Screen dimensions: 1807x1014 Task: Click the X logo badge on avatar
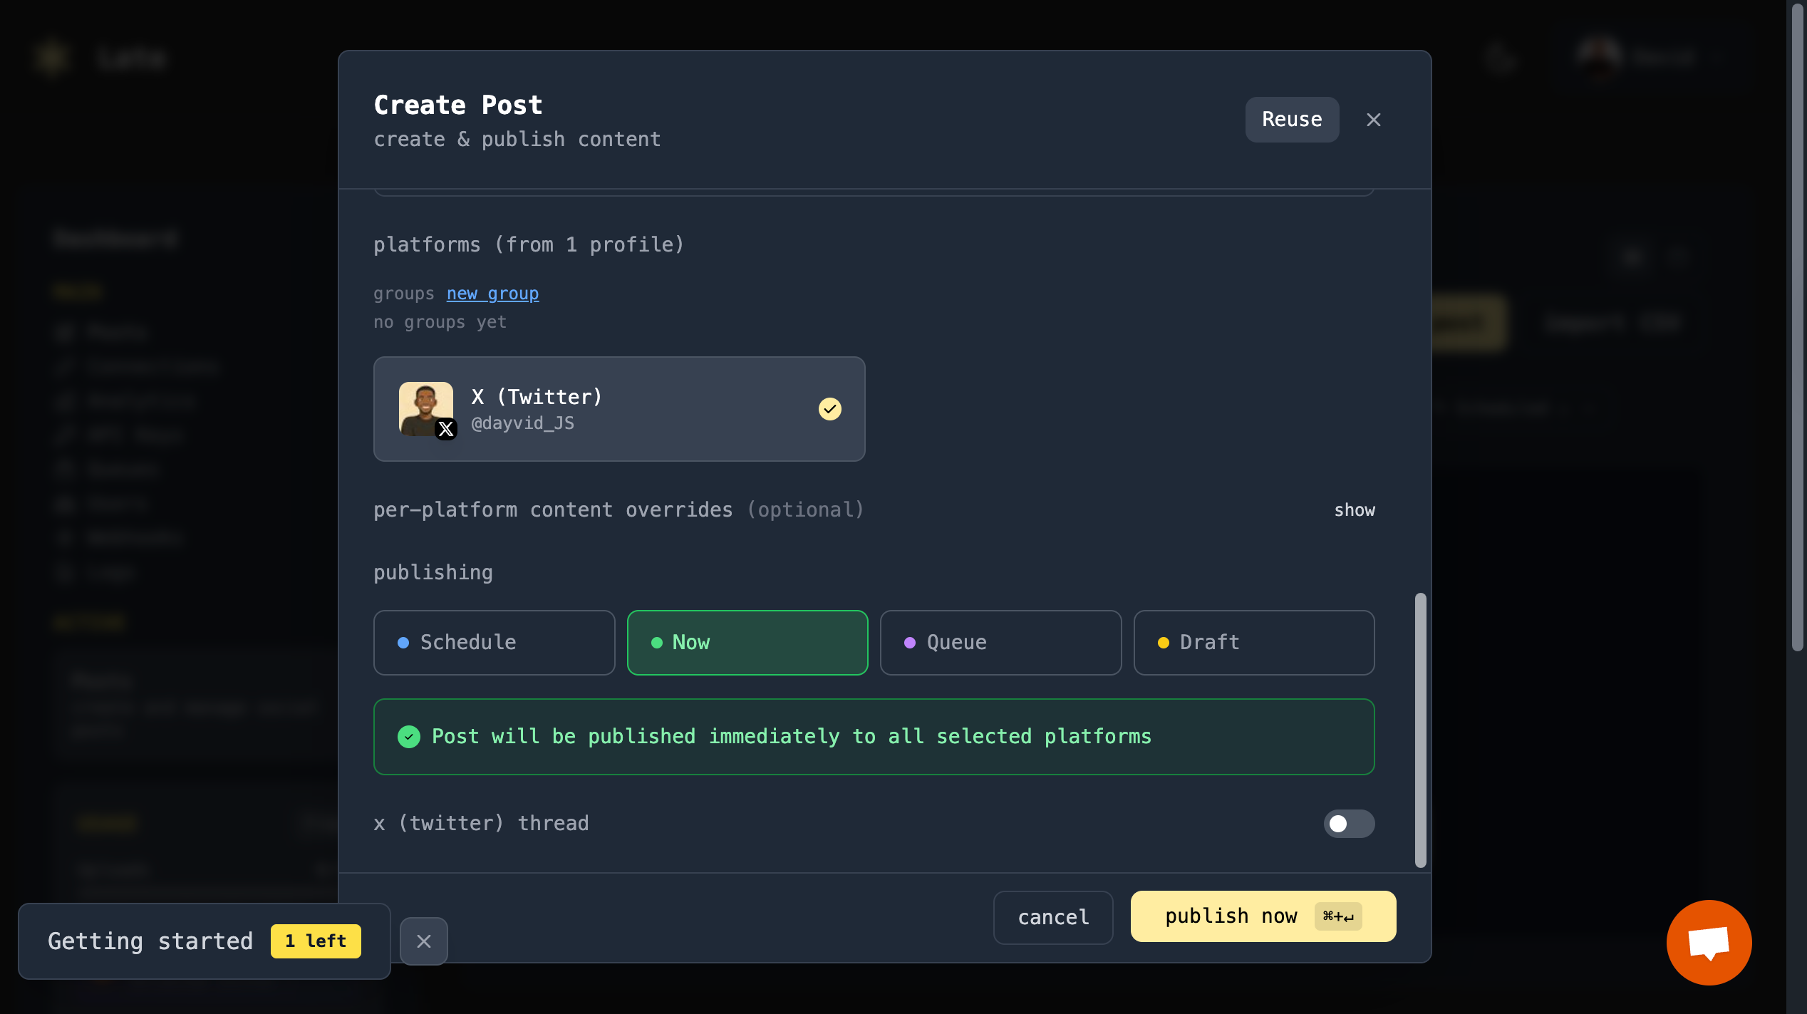[446, 429]
